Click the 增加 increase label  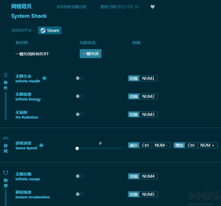coord(179,145)
